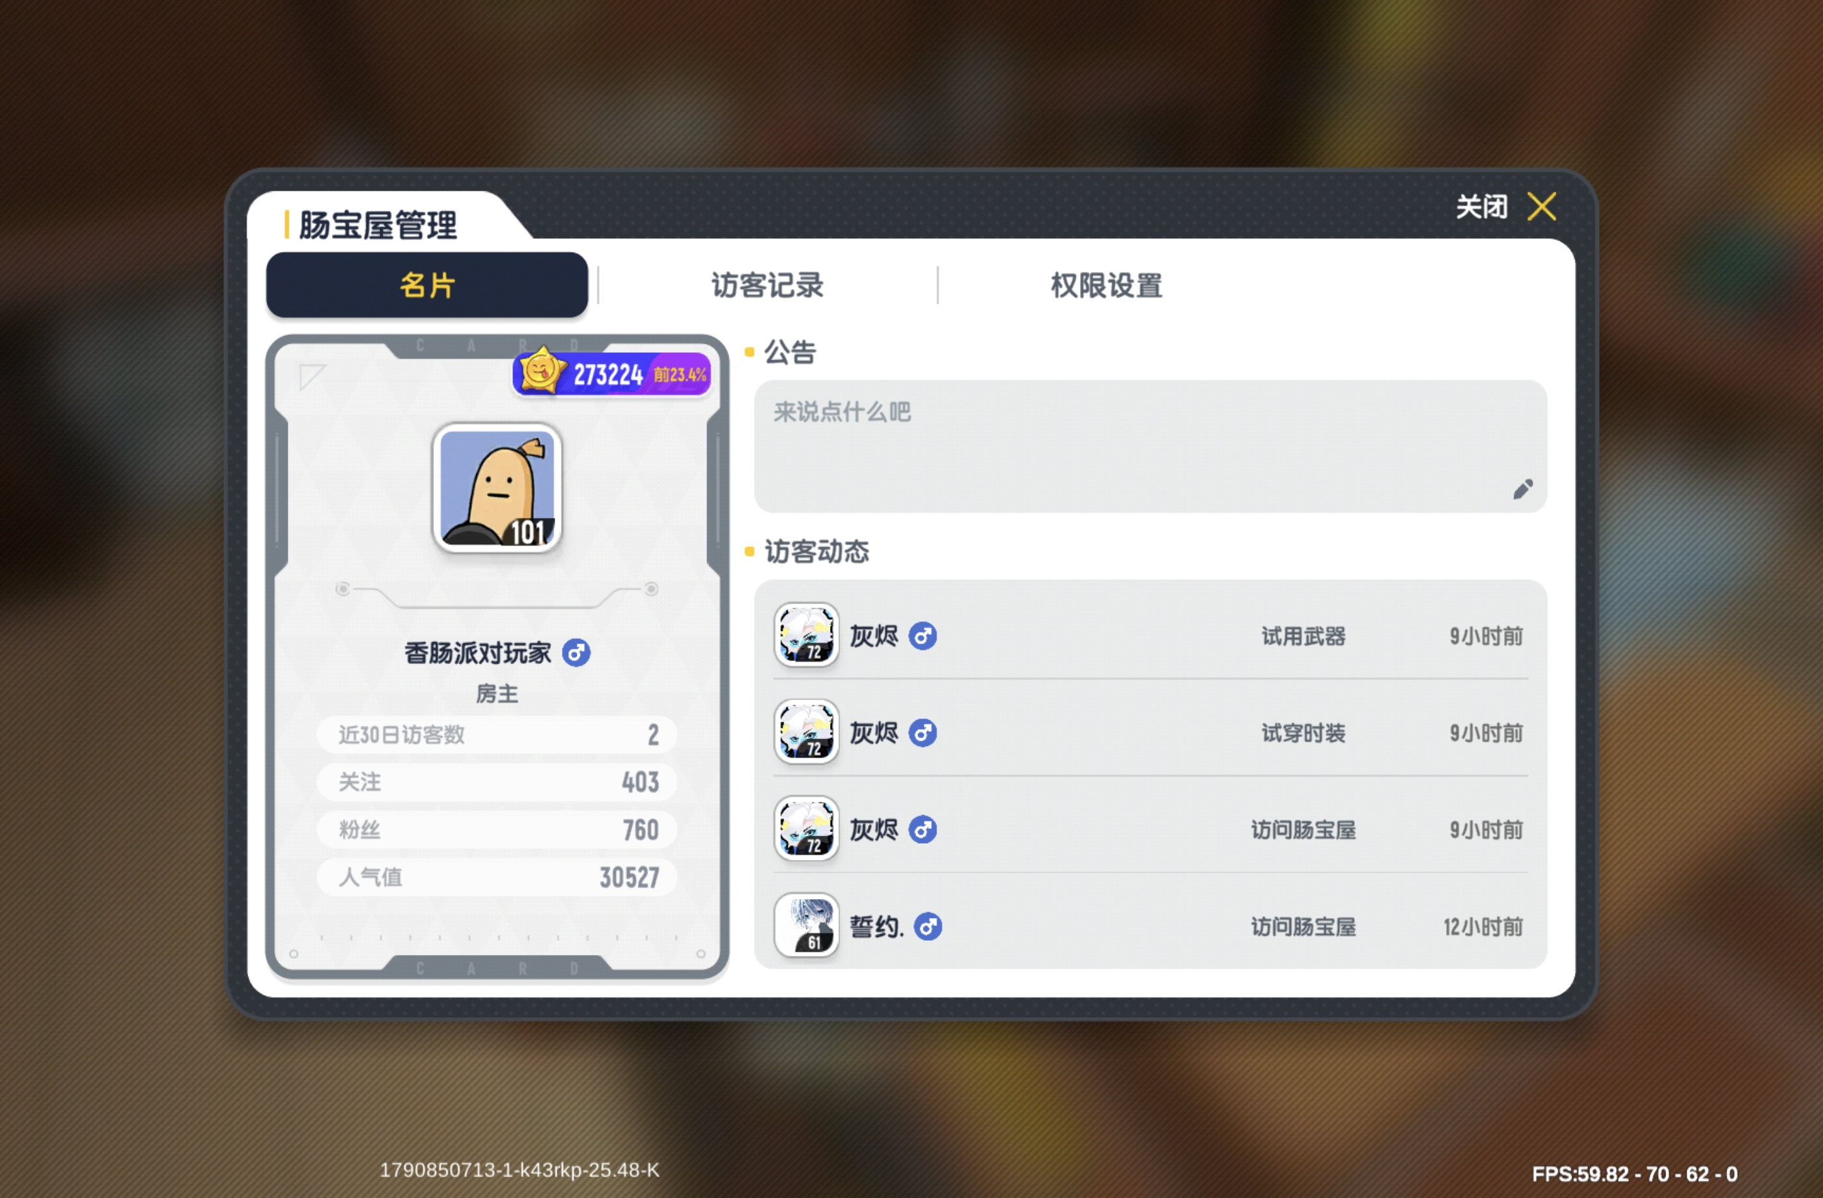Image resolution: width=1823 pixels, height=1198 pixels.
Task: Switch to the 访客记录 tab
Action: point(767,285)
